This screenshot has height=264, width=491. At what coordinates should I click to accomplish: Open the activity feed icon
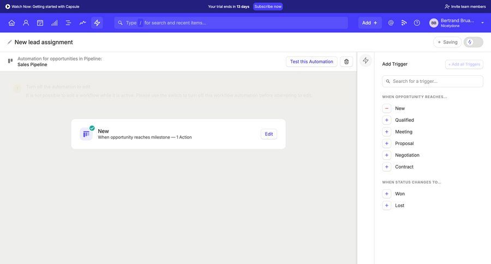[x=404, y=23]
